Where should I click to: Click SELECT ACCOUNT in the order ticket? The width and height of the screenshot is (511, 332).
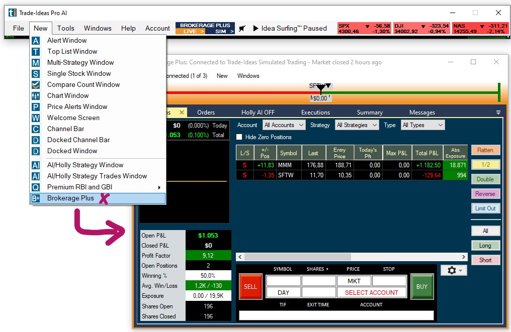[x=372, y=293]
